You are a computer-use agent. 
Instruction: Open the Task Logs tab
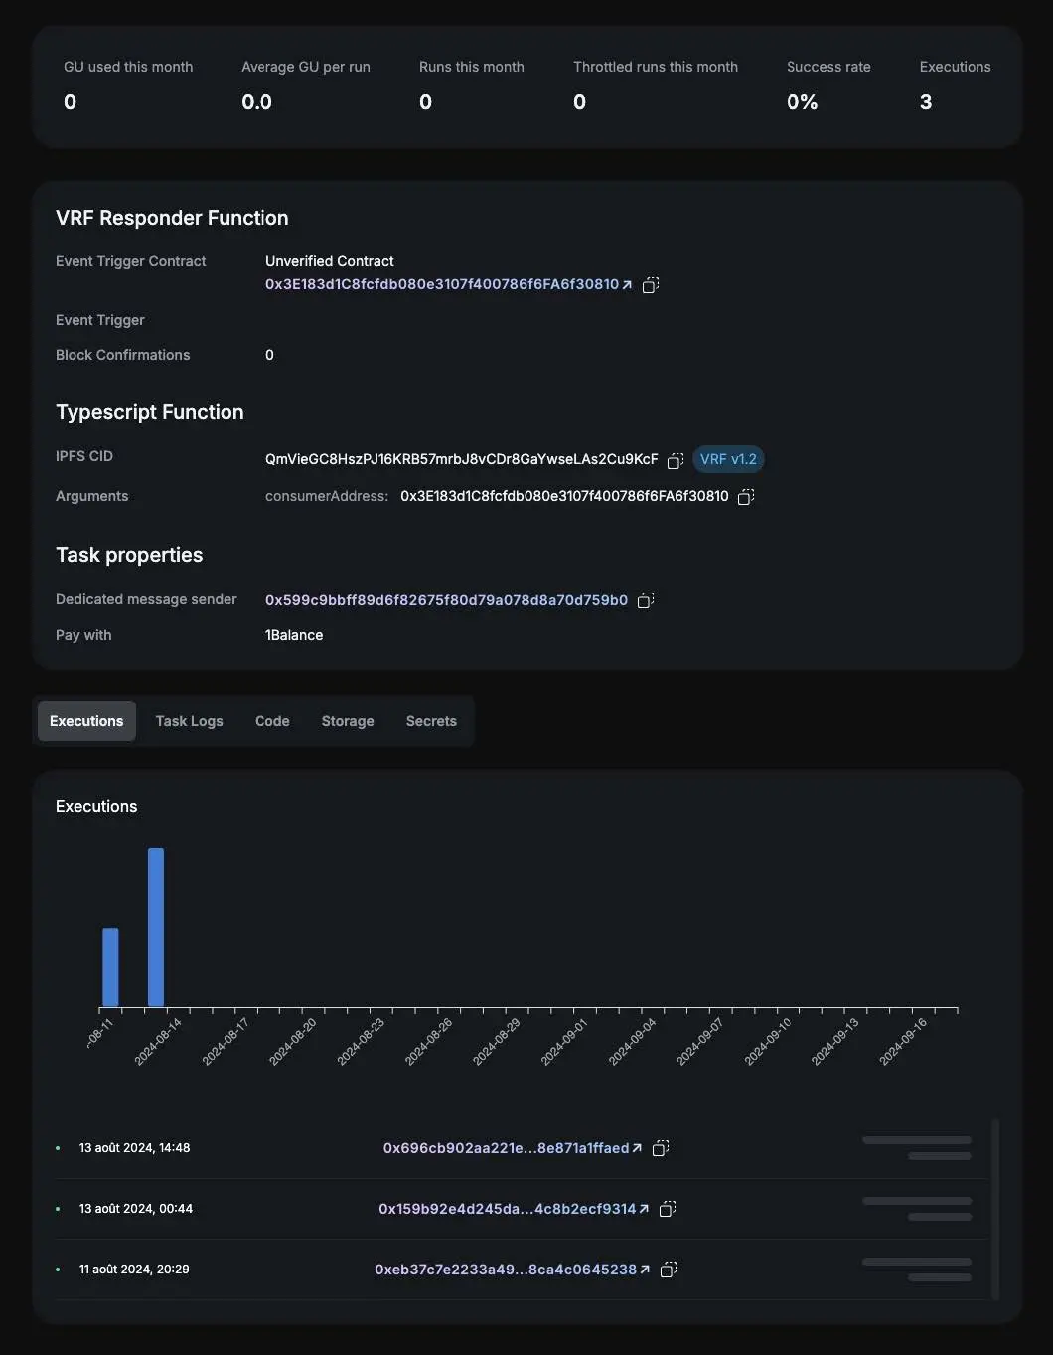click(189, 721)
